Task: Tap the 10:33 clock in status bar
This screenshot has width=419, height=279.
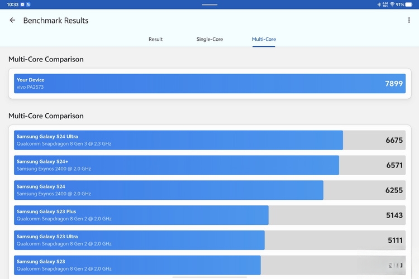Action: (12, 4)
